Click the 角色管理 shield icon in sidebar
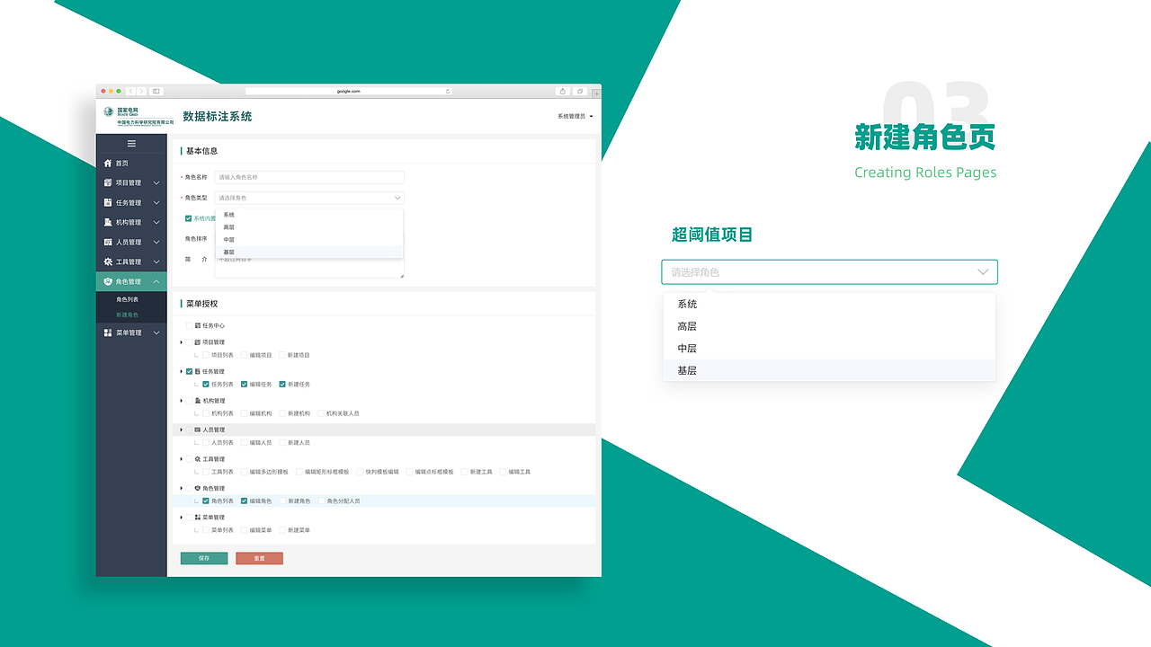This screenshot has width=1151, height=647. click(108, 282)
